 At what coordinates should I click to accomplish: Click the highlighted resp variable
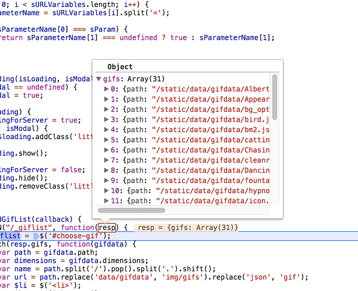(x=107, y=228)
